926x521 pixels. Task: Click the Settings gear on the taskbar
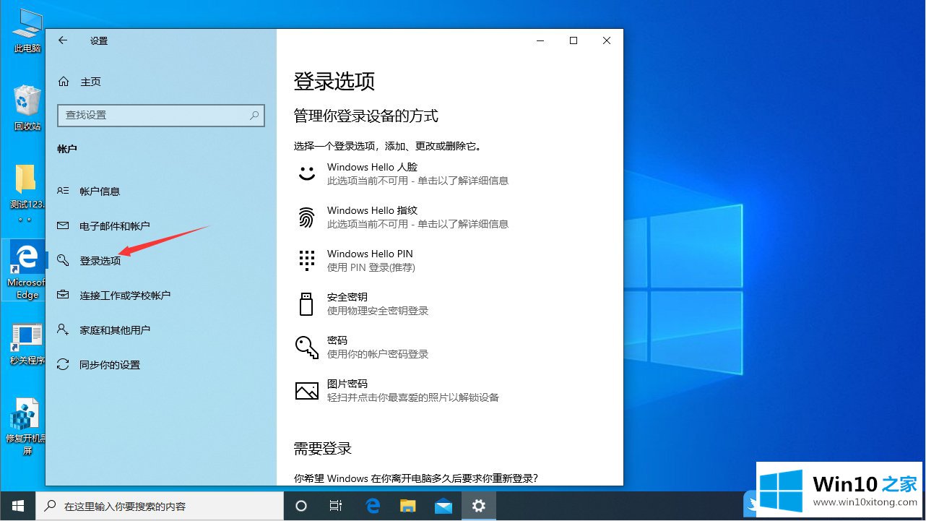coord(479,507)
